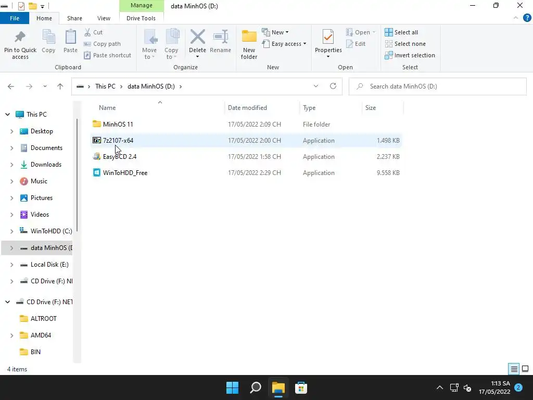Open recent locations dropdown arrow
533x400 pixels.
click(x=45, y=86)
